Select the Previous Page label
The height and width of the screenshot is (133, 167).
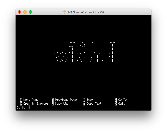[66, 100]
